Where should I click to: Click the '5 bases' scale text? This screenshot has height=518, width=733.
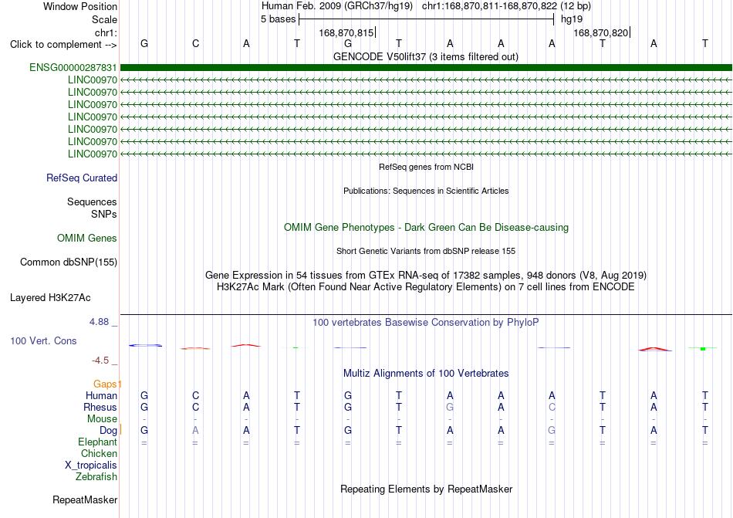278,19
